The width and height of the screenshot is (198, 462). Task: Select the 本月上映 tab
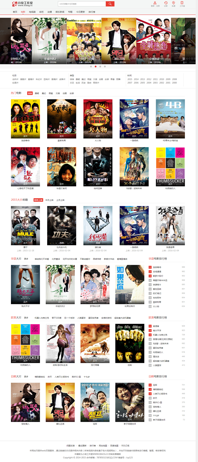(x=49, y=200)
